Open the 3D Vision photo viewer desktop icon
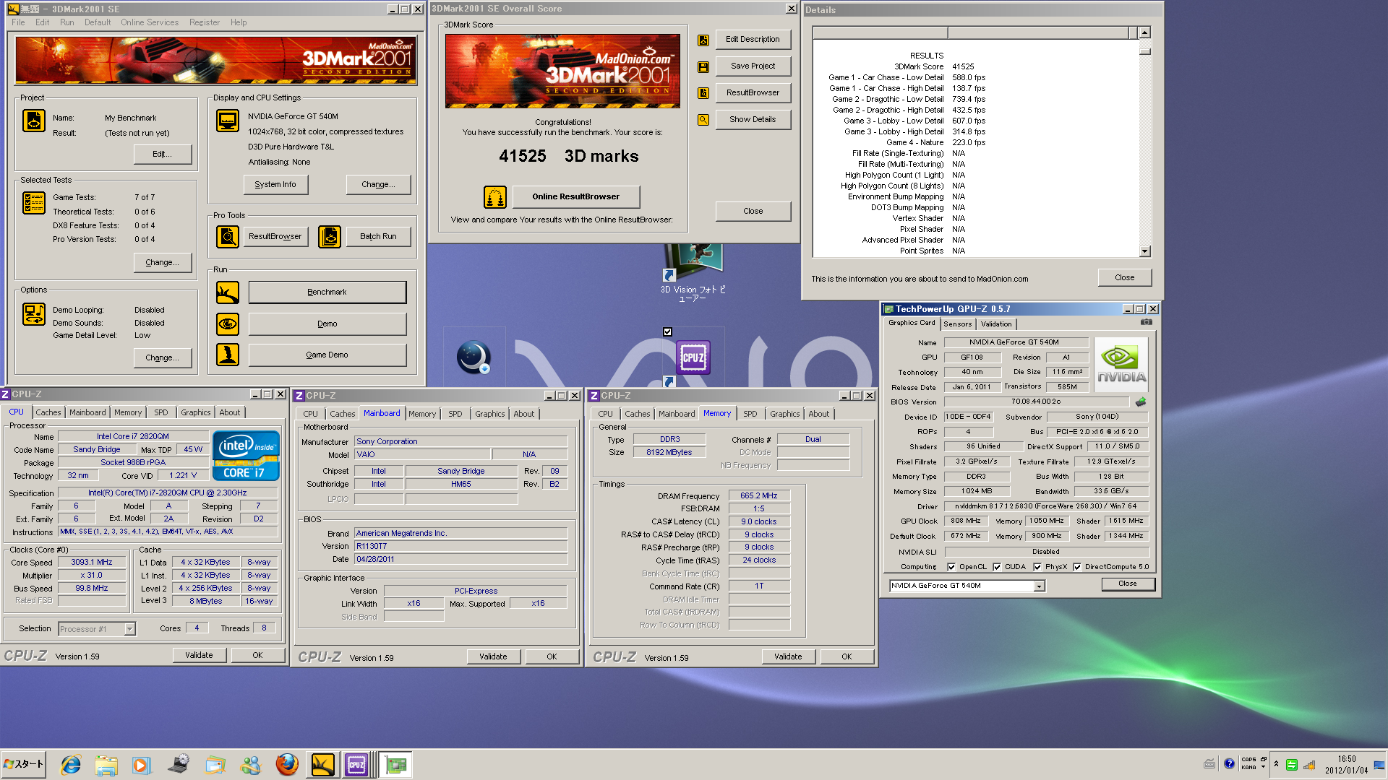The image size is (1388, 780). point(693,263)
